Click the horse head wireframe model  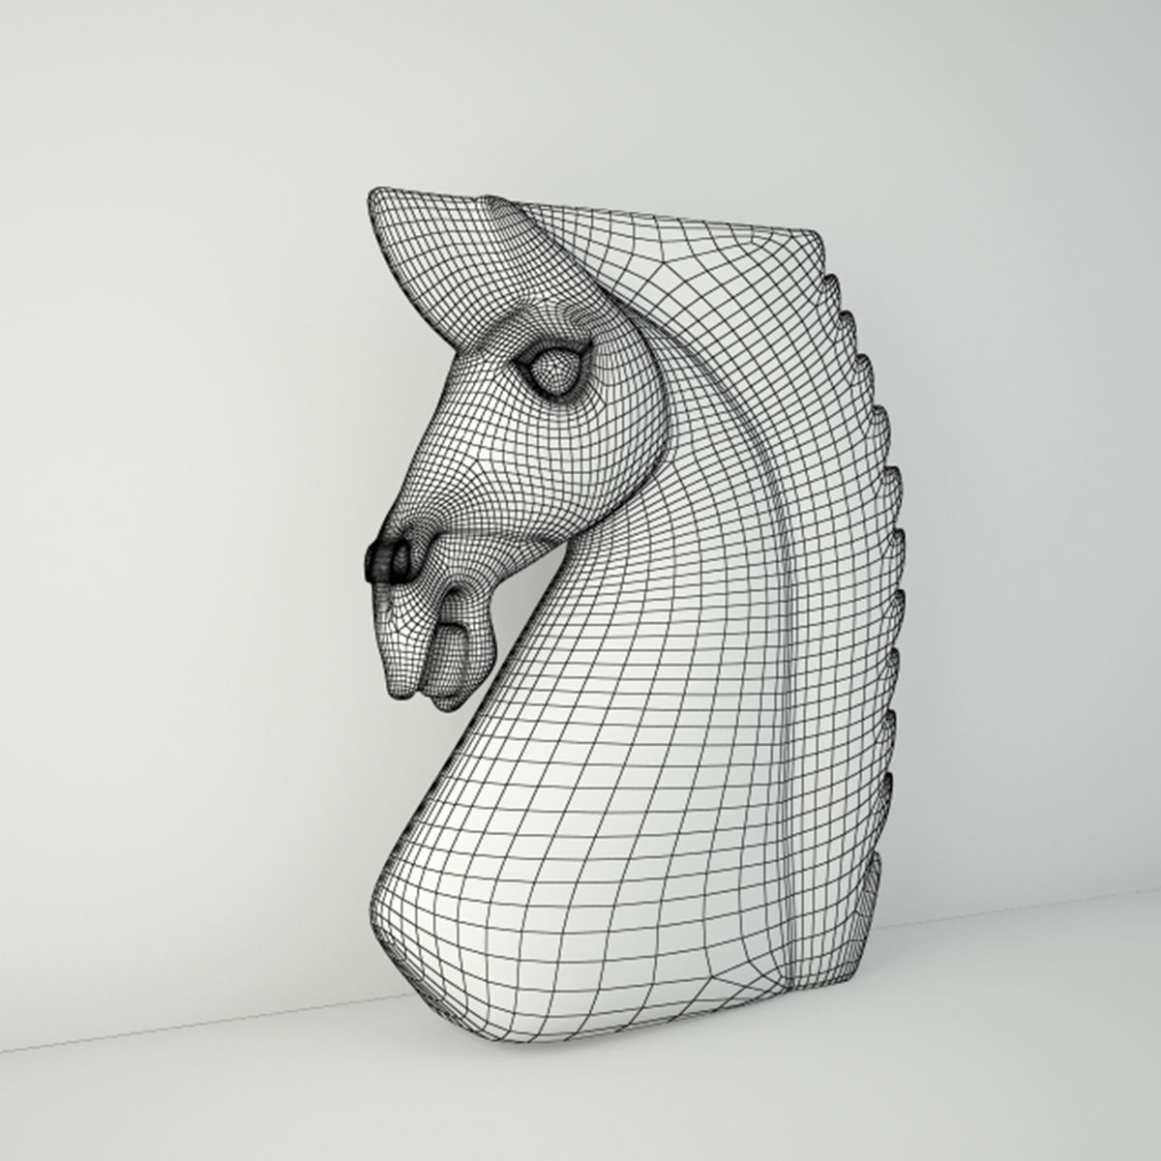coord(636,615)
